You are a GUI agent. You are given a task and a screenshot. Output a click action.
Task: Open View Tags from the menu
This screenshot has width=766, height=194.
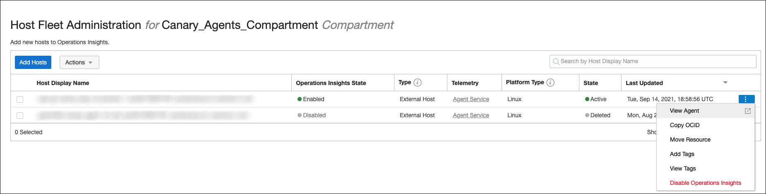point(682,168)
